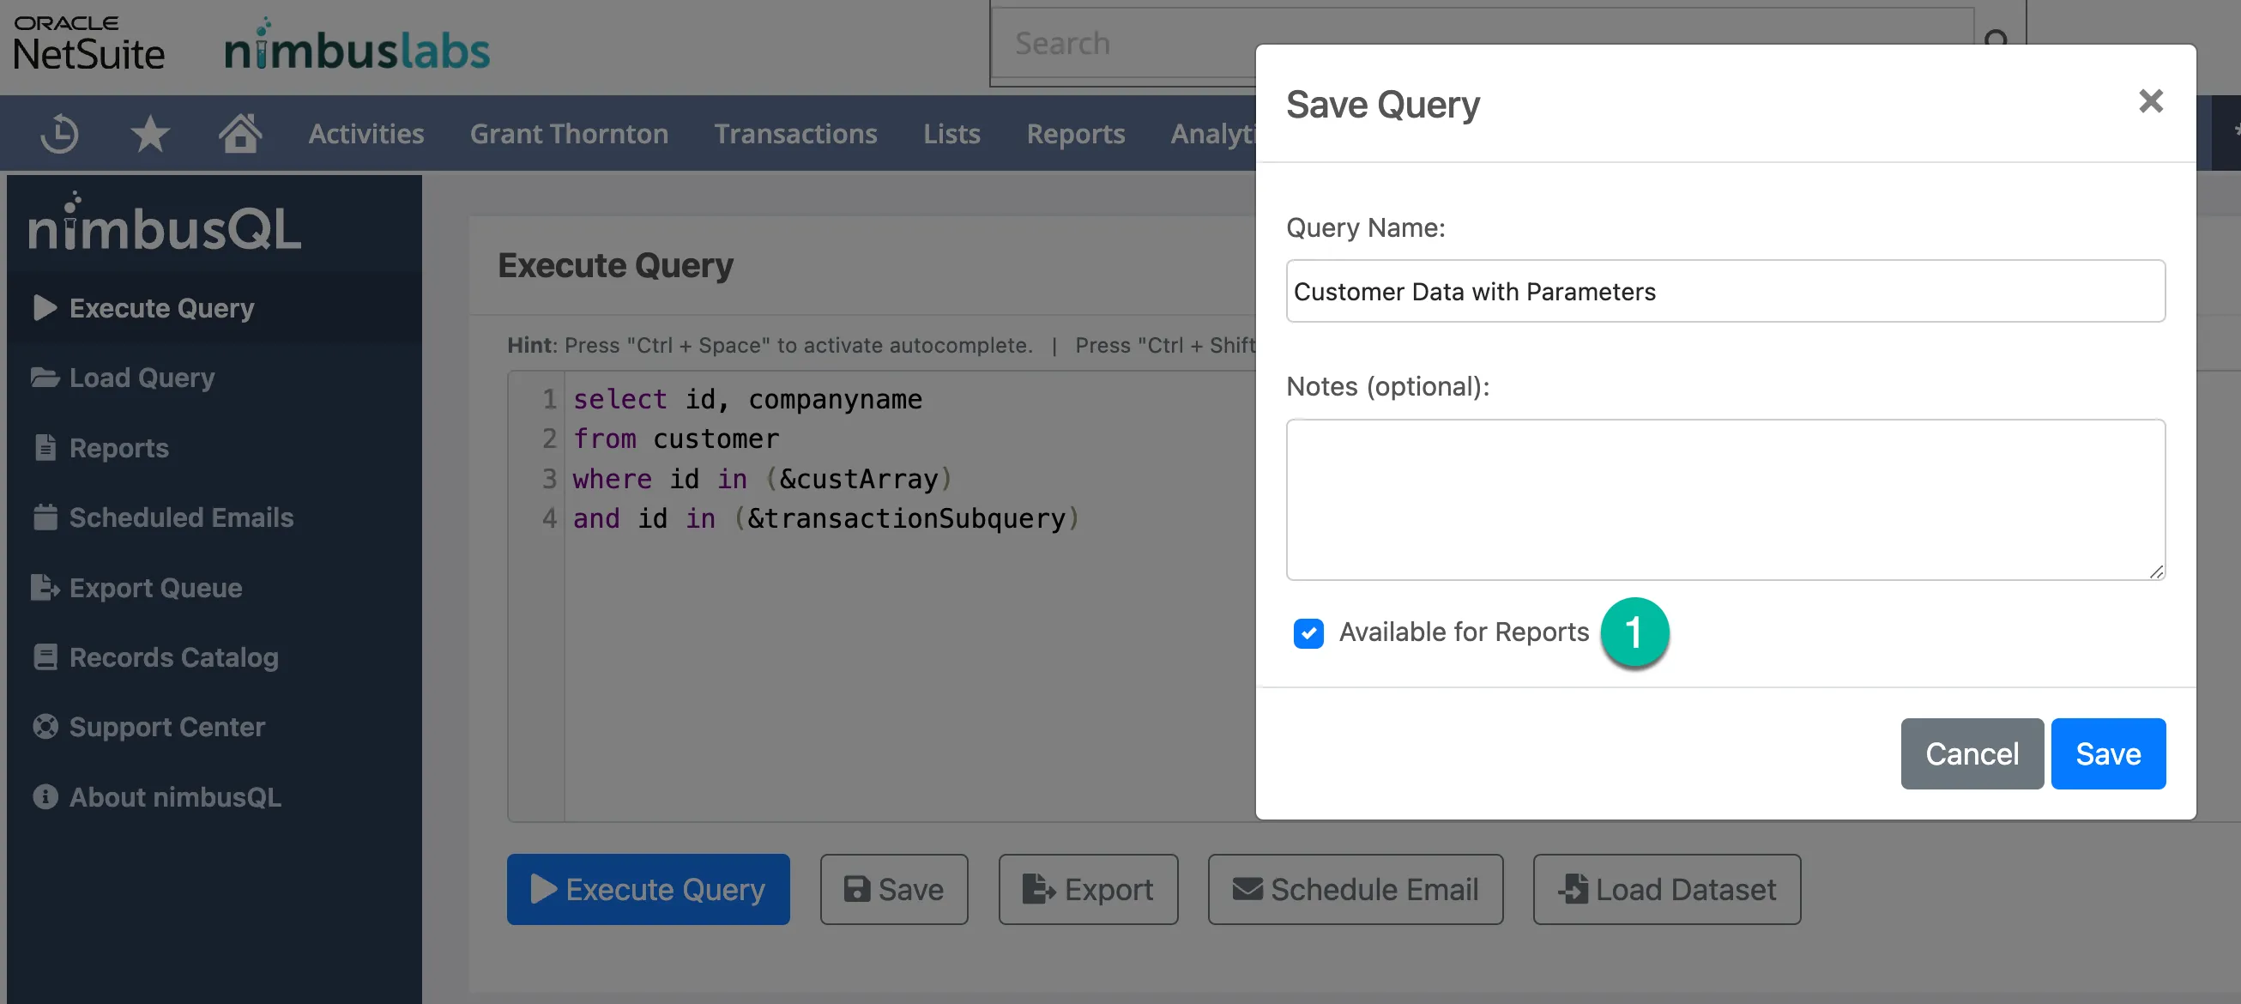
Task: Click the blue Save button in dialog
Action: [2108, 753]
